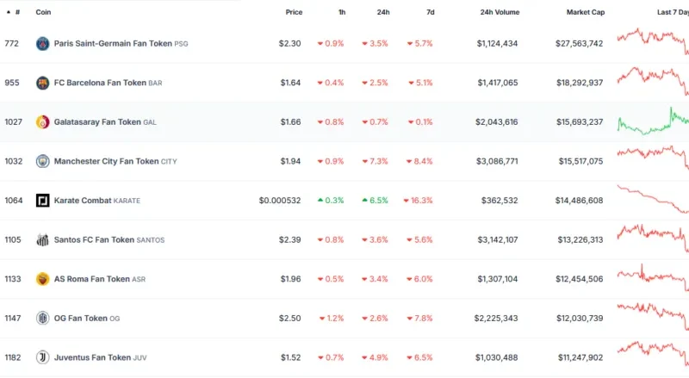Sort the list by Market Cap header
This screenshot has width=689, height=378.
coord(585,12)
